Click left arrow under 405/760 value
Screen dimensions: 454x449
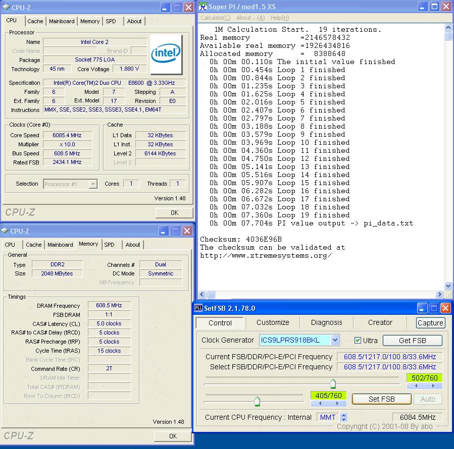(x=320, y=403)
